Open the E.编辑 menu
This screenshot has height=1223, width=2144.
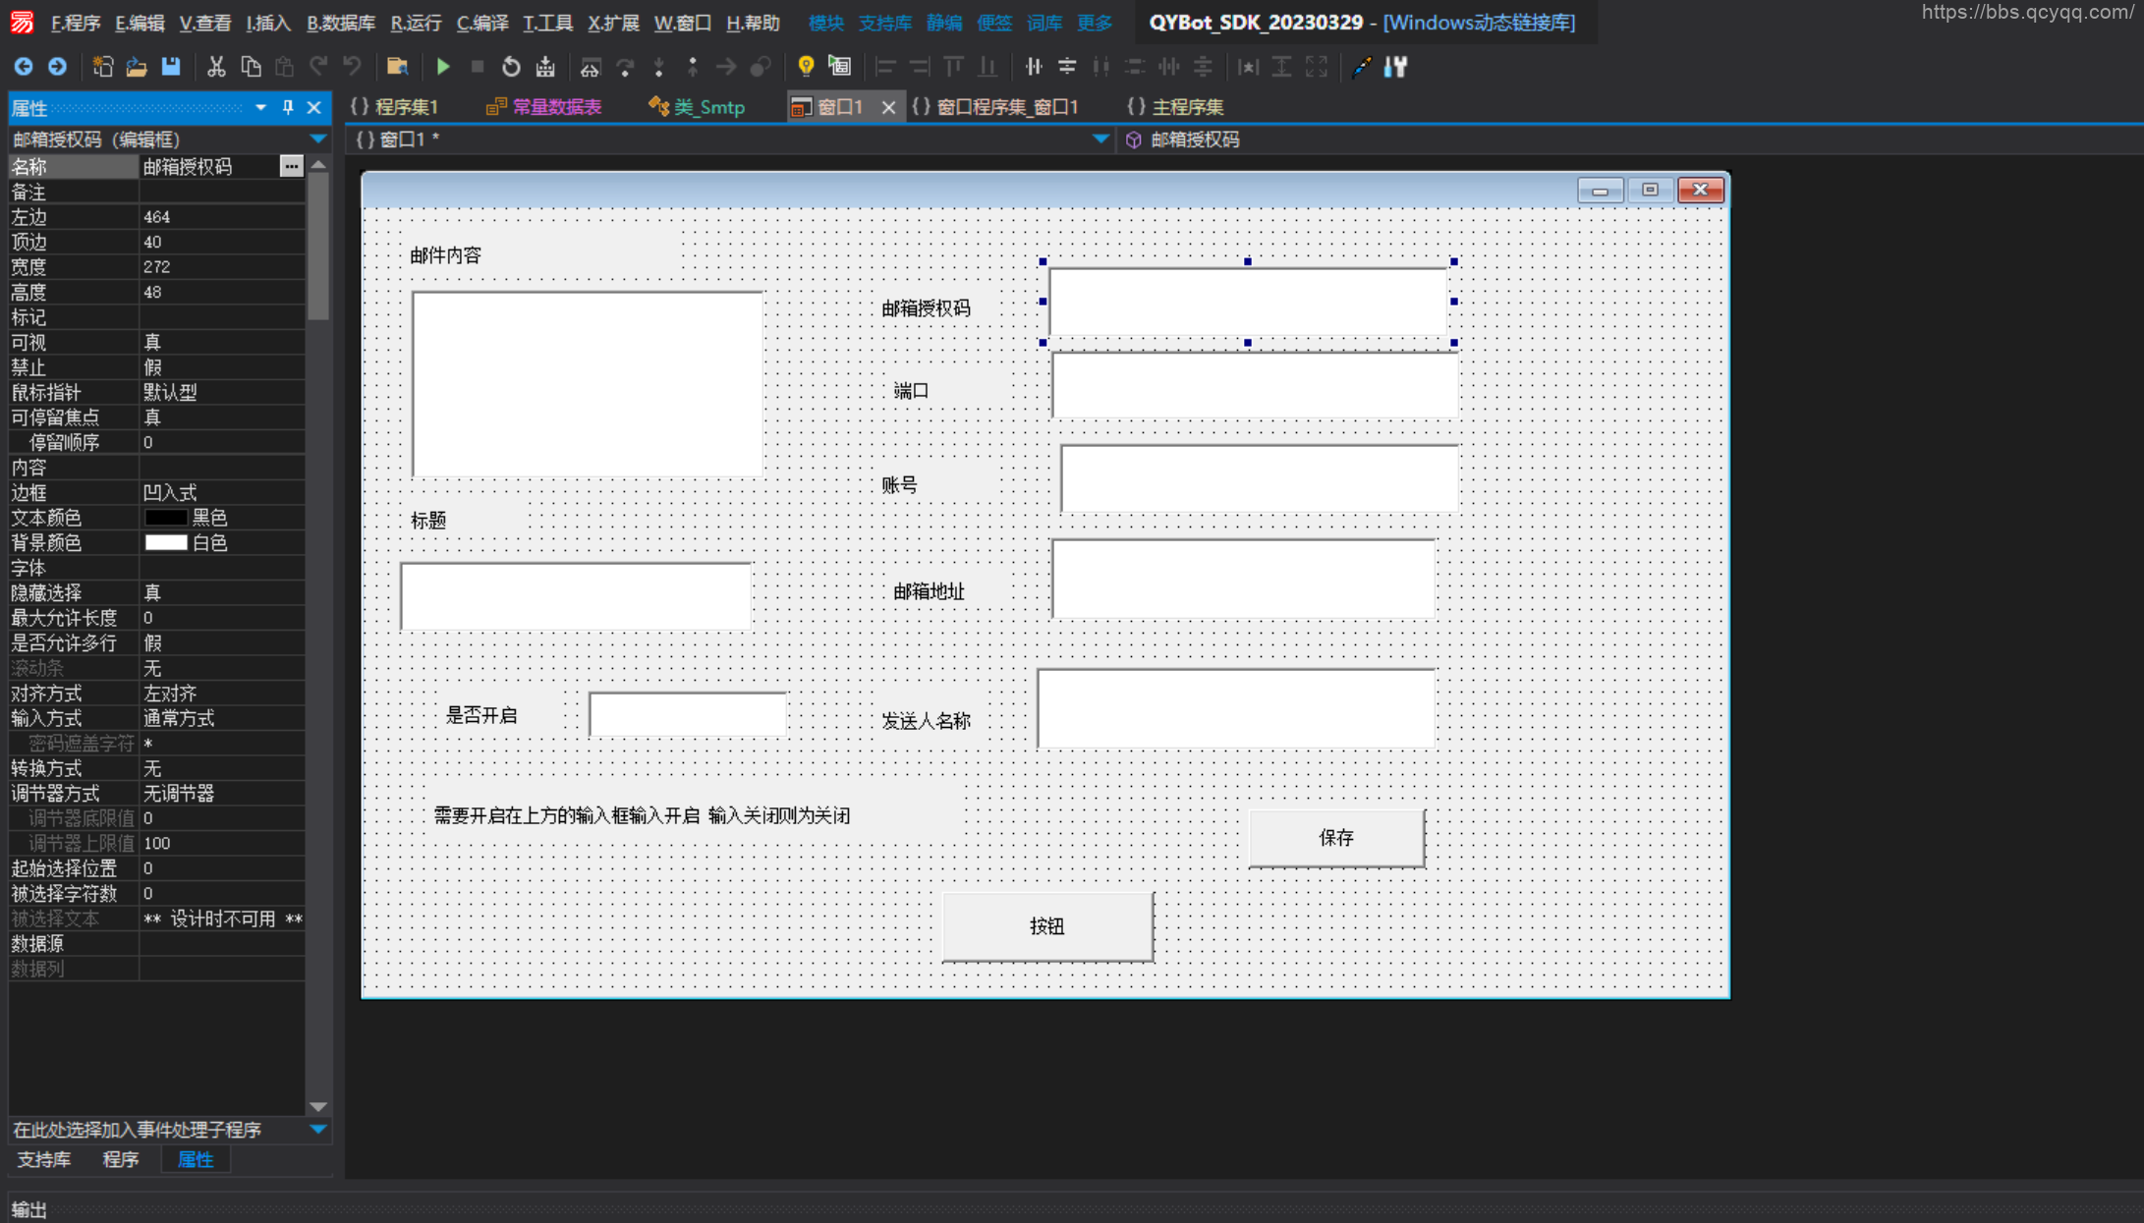click(x=140, y=23)
